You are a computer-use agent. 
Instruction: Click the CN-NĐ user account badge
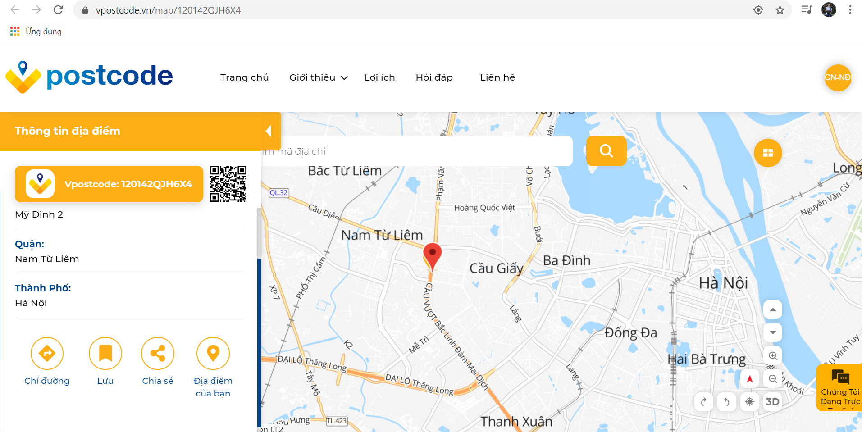[838, 77]
